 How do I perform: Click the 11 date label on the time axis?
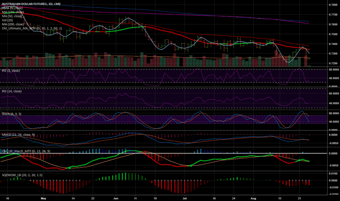[x=135, y=198]
